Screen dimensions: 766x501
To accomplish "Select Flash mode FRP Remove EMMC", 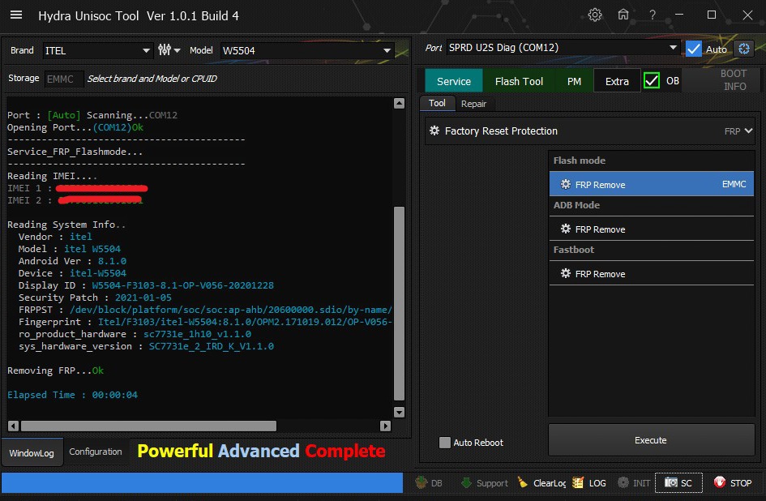I will coord(651,184).
